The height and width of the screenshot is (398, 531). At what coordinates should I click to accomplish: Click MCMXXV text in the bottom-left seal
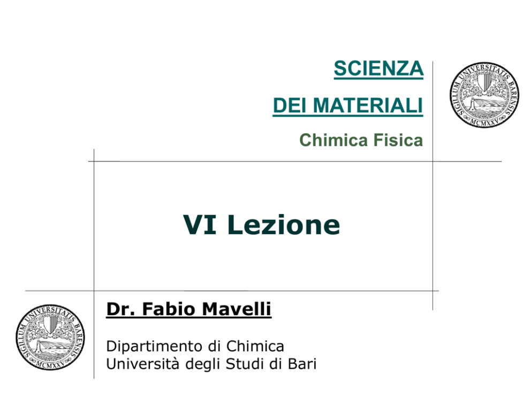coord(50,363)
